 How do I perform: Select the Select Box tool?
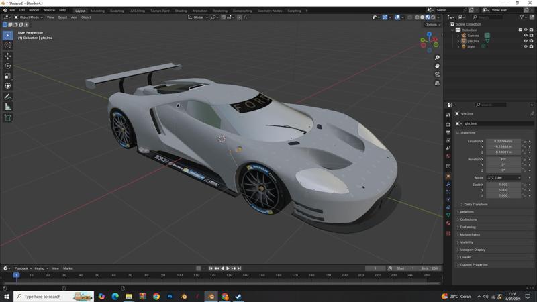tap(8, 36)
